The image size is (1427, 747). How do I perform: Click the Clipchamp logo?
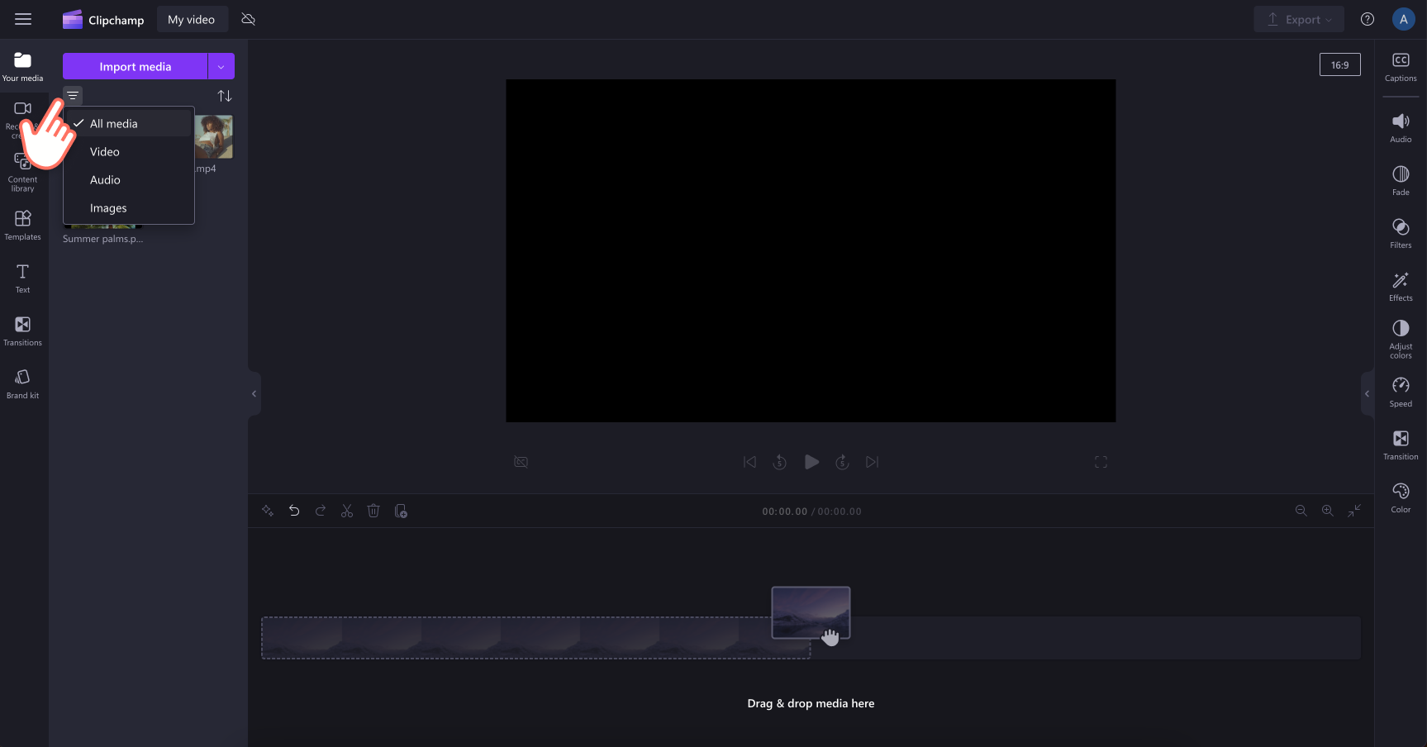pos(103,20)
